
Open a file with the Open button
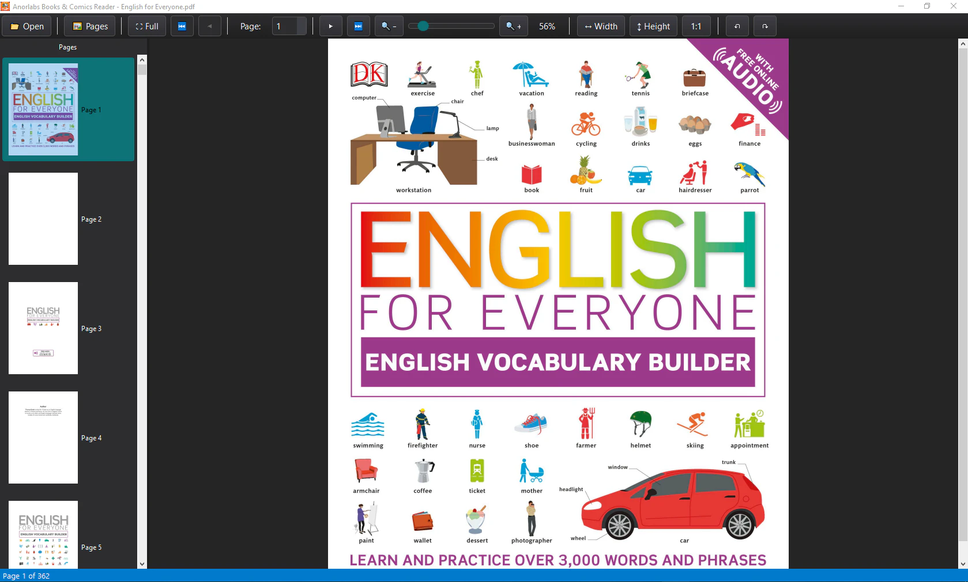27,26
